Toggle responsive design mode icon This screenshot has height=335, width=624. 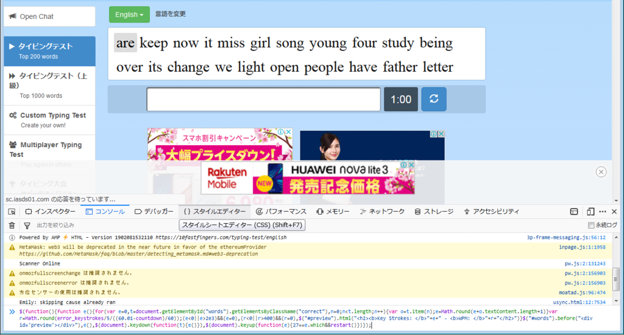click(590, 212)
